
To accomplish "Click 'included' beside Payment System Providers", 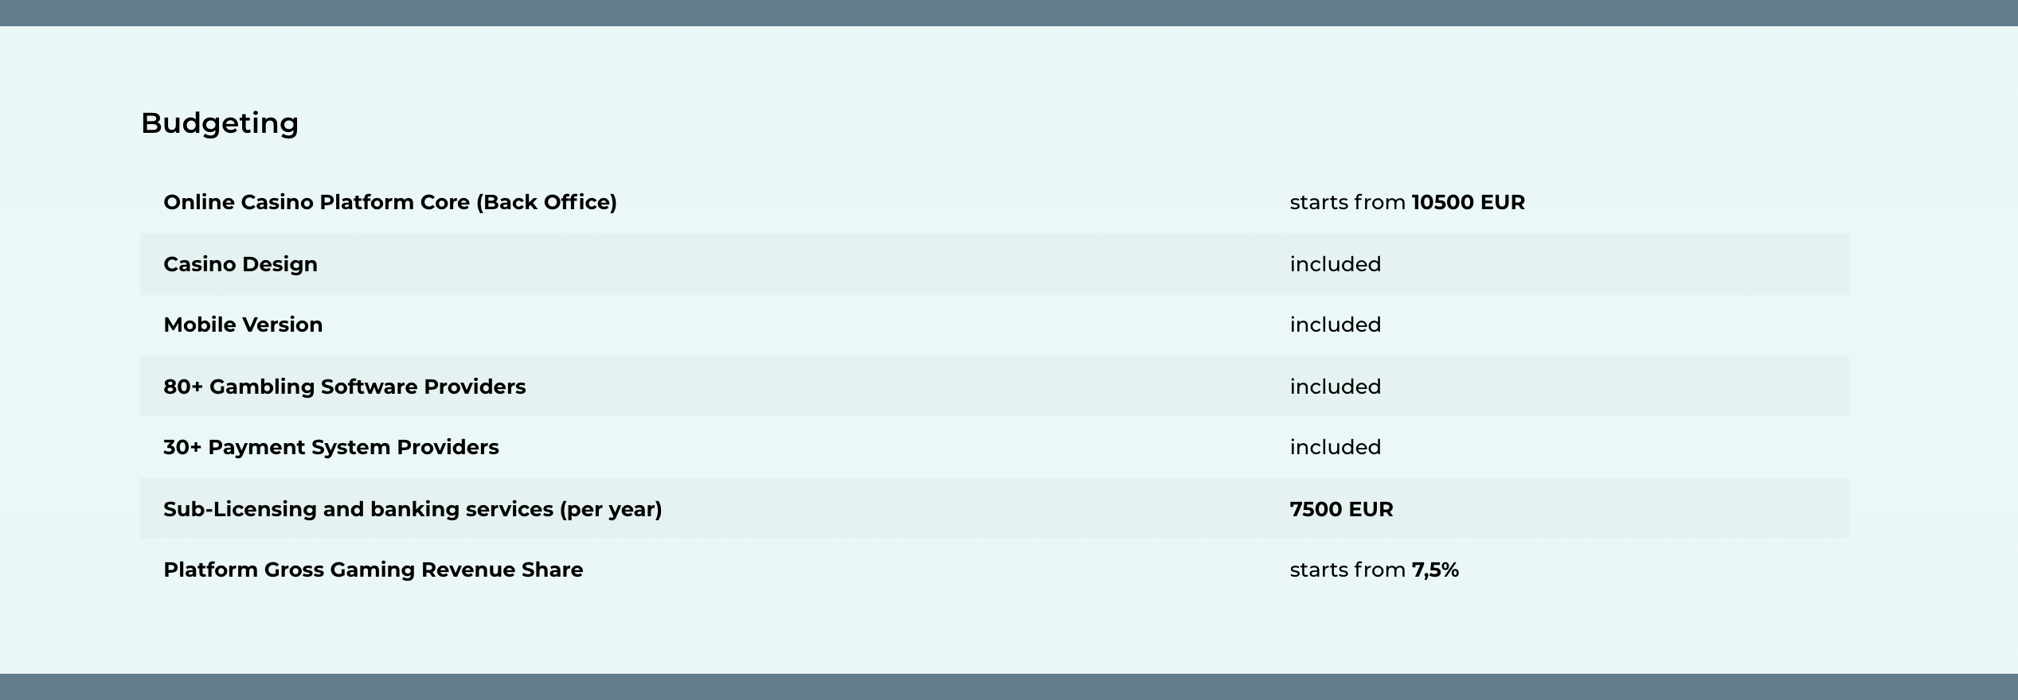I will (1336, 447).
